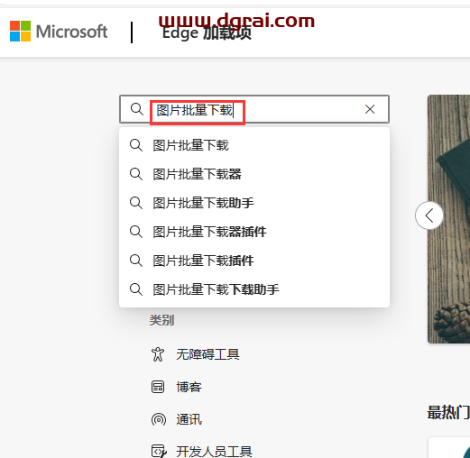
Task: Click the 类别 heading
Action: pyautogui.click(x=161, y=320)
